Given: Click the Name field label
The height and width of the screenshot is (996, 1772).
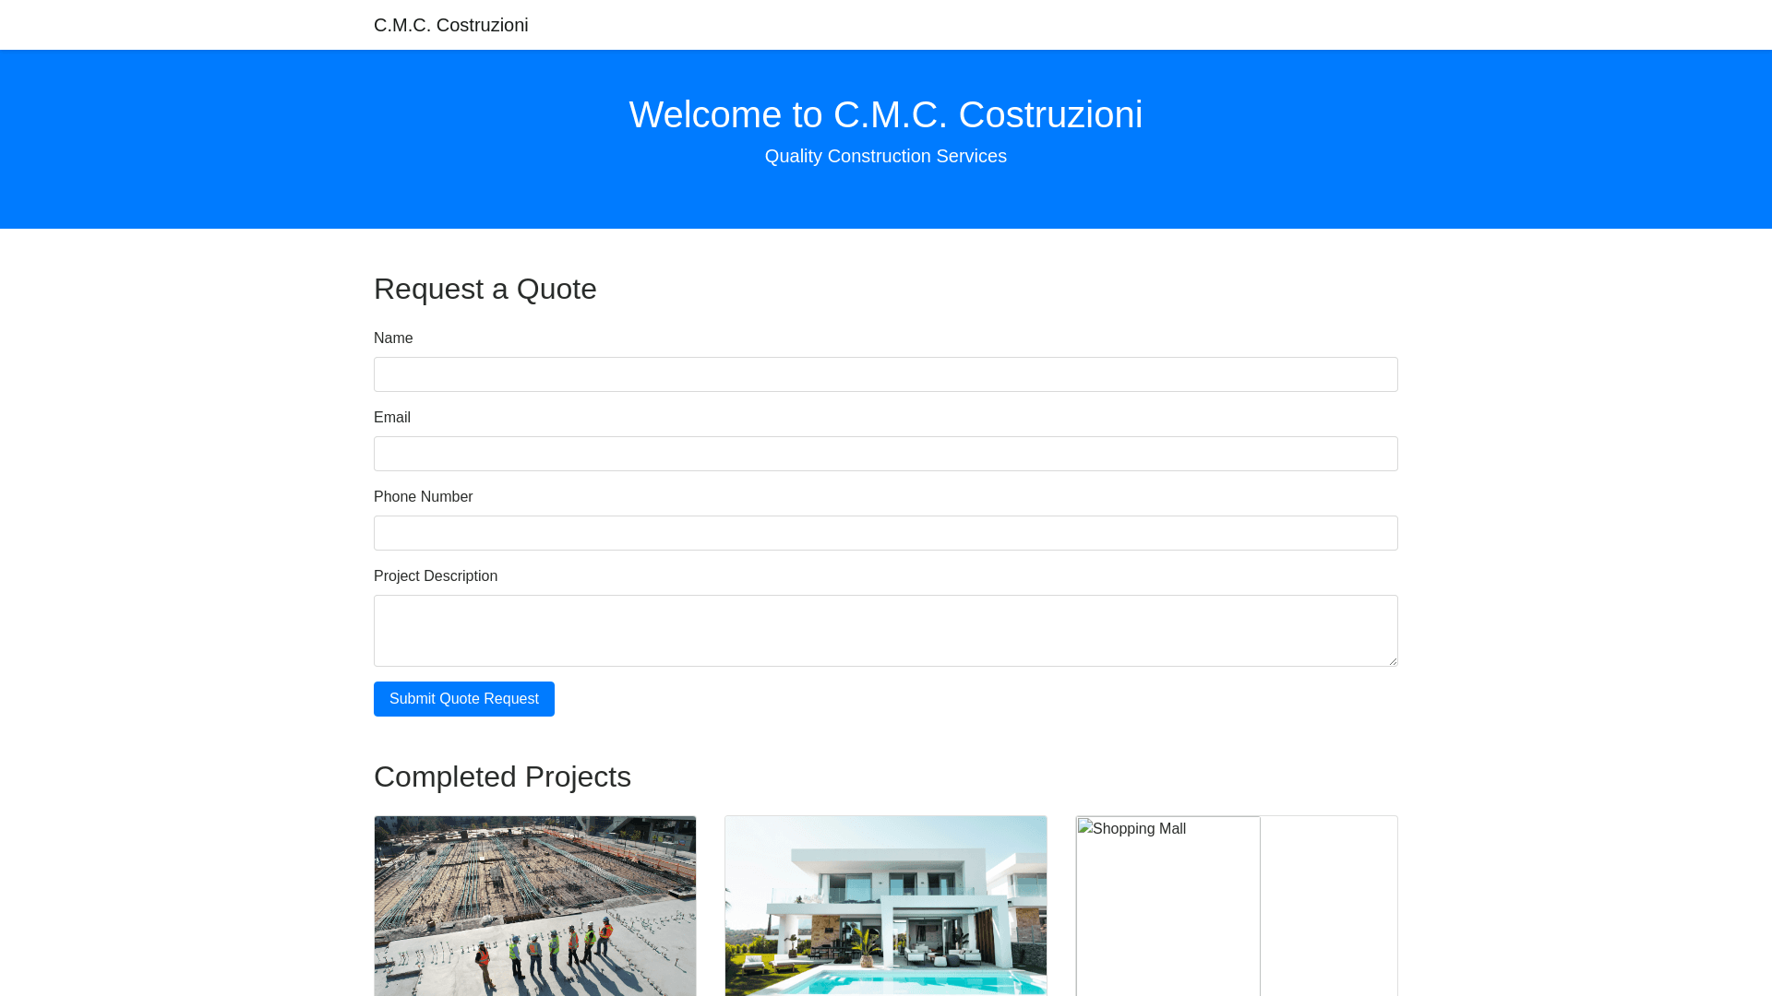Looking at the screenshot, I should pos(393,338).
